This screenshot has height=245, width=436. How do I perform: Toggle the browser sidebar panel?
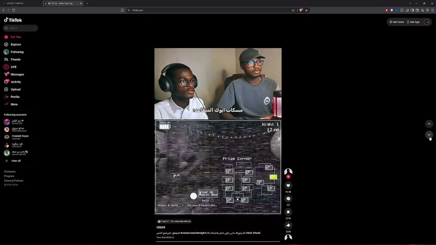412,10
